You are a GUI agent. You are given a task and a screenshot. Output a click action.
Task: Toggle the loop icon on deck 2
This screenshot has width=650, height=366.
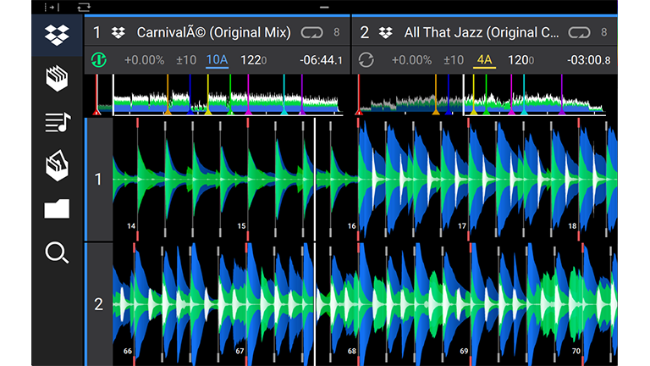[579, 33]
